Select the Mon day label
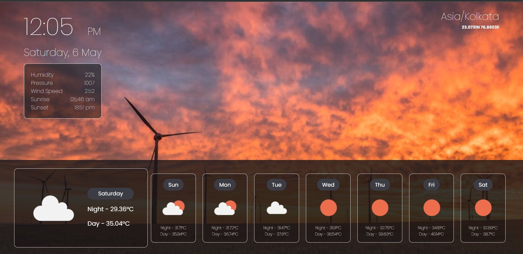 pyautogui.click(x=225, y=185)
